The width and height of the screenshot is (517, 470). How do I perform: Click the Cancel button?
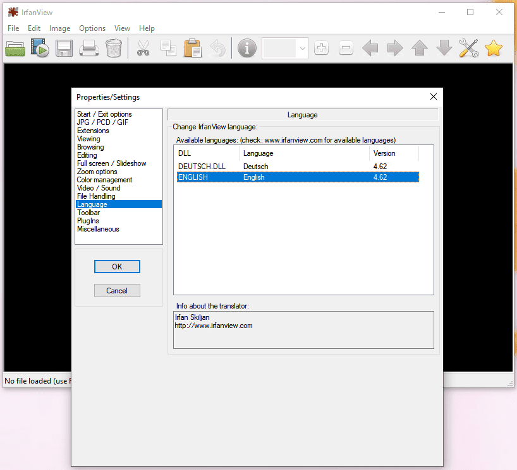coord(117,291)
